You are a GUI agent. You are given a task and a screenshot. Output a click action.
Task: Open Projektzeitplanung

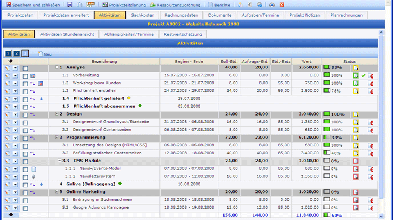(124, 4)
